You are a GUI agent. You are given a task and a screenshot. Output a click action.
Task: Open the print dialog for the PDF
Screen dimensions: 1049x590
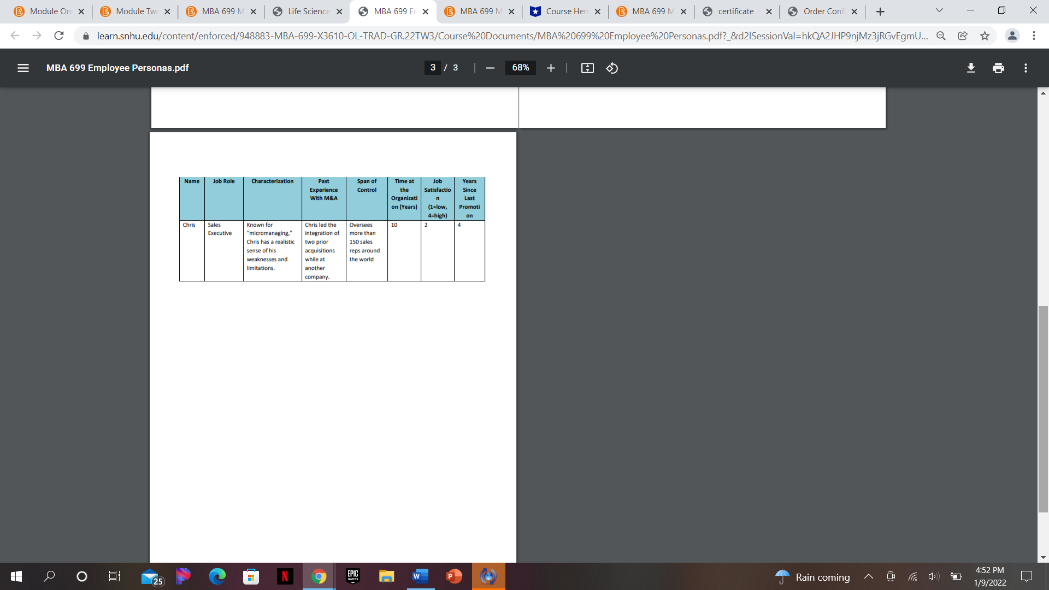998,68
